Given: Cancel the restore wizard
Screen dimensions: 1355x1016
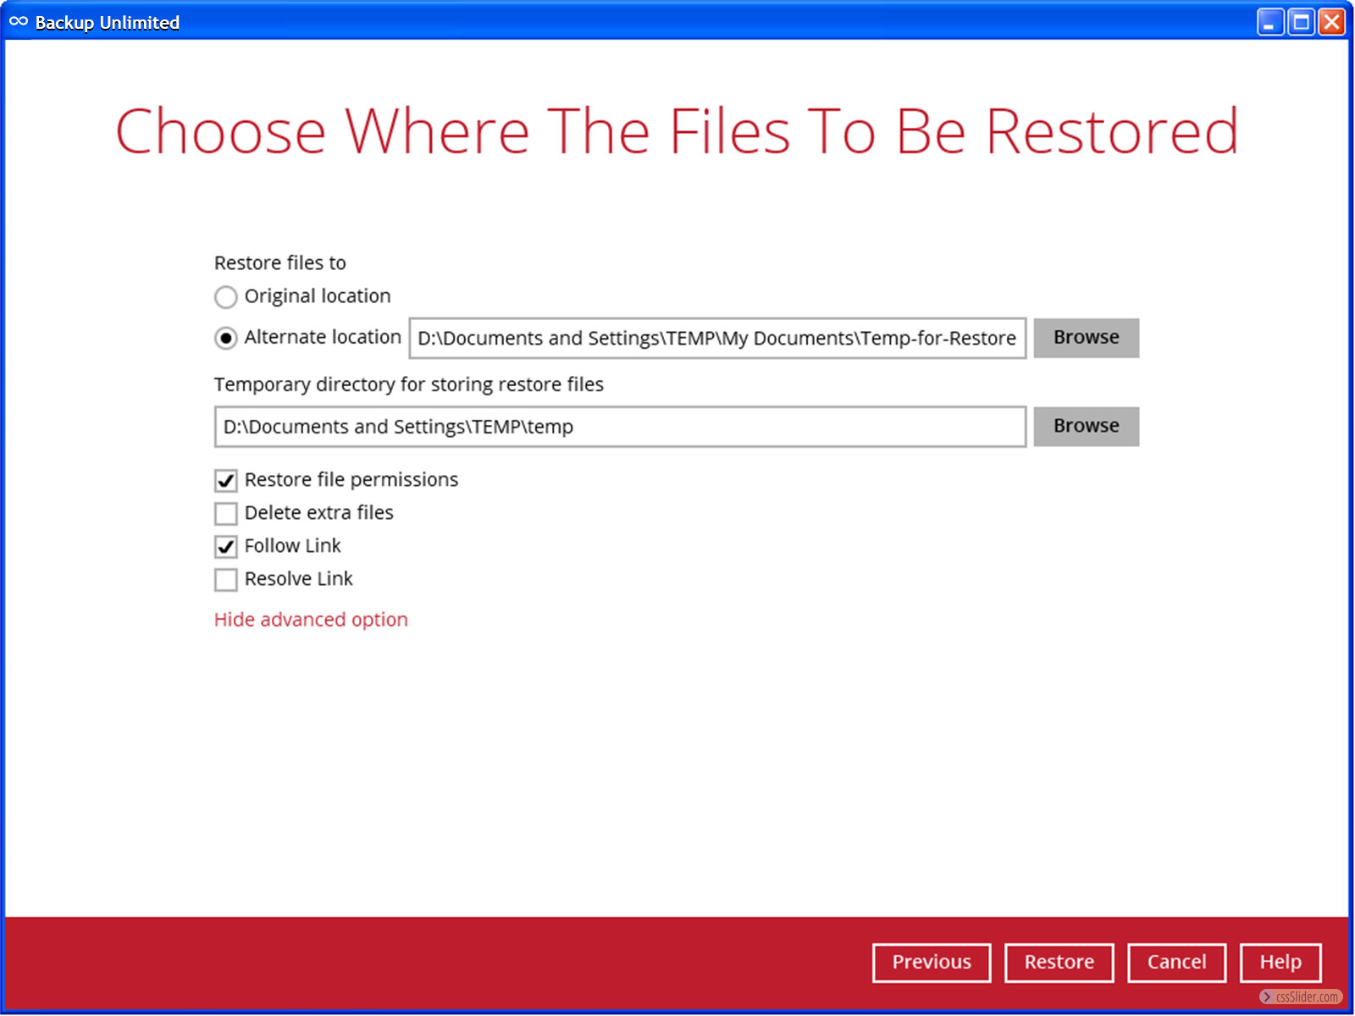Looking at the screenshot, I should pyautogui.click(x=1176, y=963).
